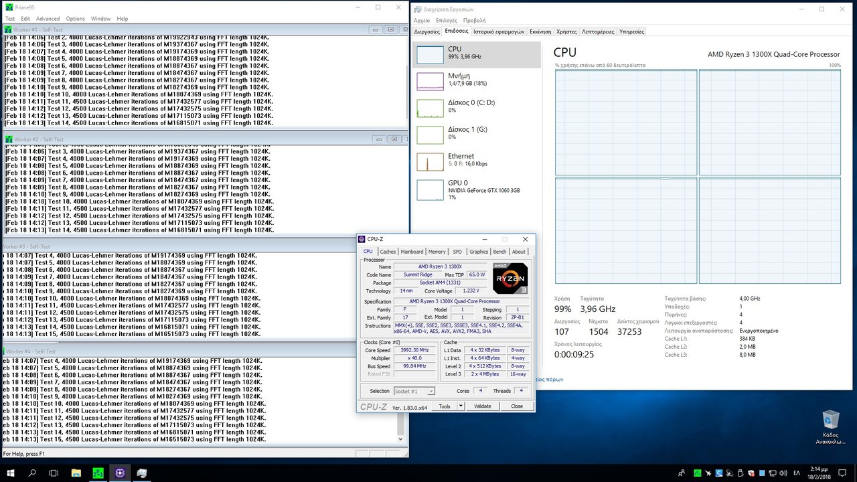This screenshot has width=857, height=482.
Task: Open the Window menu in Prime95
Action: point(100,19)
